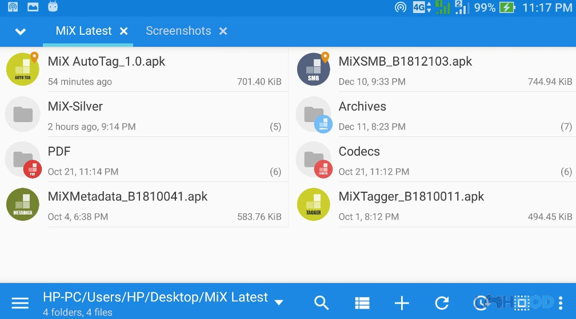
Task: Tap the battery charging indicator
Action: tap(507, 7)
